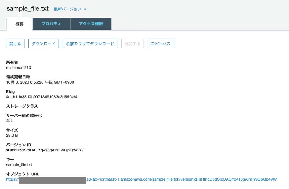
Task: Click the コピーパス button
Action: coord(161,44)
